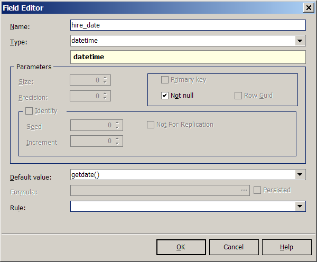The height and width of the screenshot is (262, 317).
Task: Toggle the Not null checkbox
Action: point(165,96)
